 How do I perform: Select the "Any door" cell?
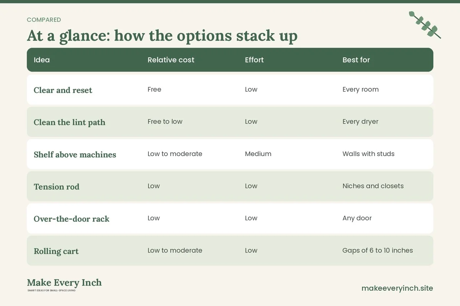357,218
